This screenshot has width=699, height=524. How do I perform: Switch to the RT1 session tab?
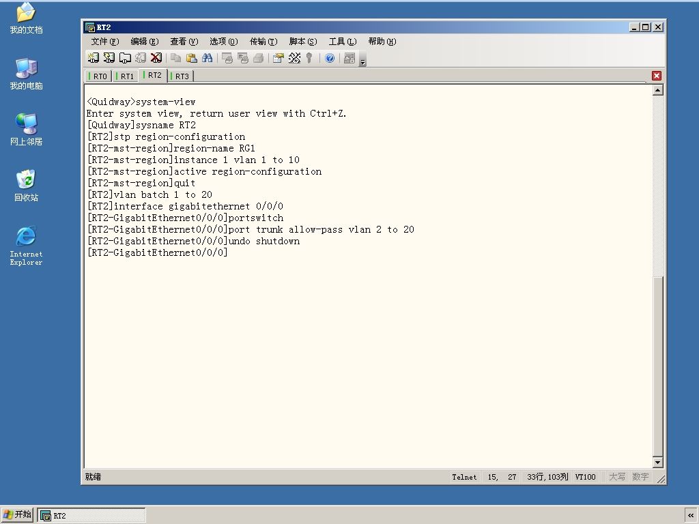pyautogui.click(x=126, y=76)
